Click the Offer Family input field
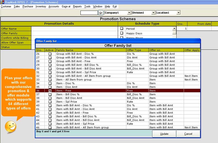 [x=74, y=33]
